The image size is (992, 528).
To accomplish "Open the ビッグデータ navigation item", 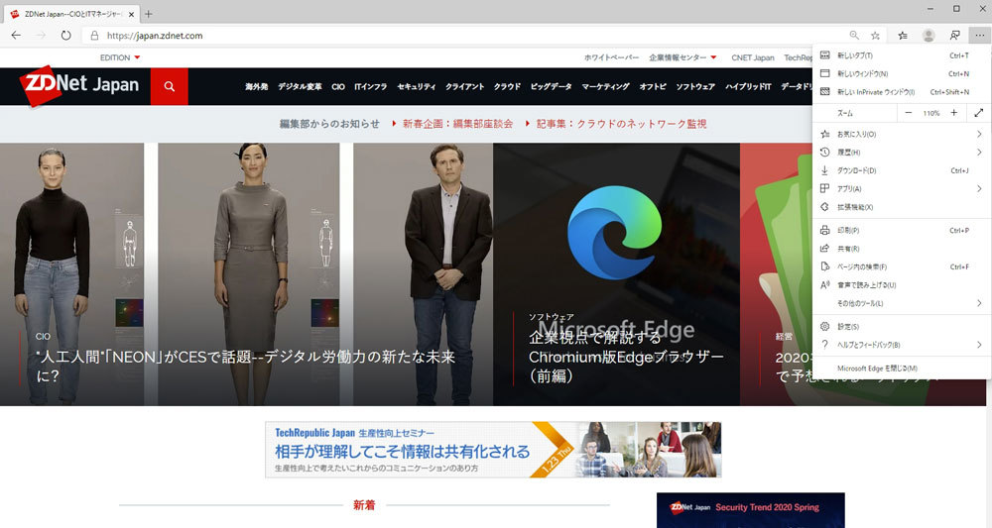I will [x=551, y=86].
